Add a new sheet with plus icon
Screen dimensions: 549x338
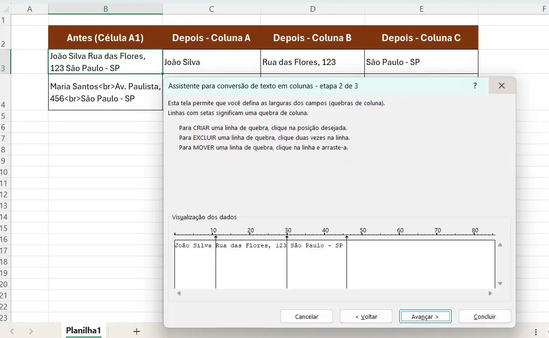point(137,331)
